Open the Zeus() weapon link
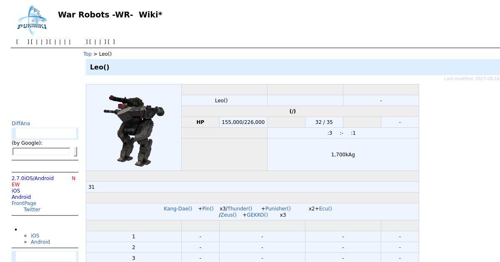This screenshot has height=262, width=500. [x=228, y=215]
